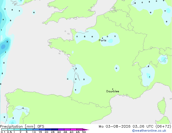This screenshot has width=172, height=133.
Task: Select the black dot marker above Paris label
Action: click(x=103, y=38)
